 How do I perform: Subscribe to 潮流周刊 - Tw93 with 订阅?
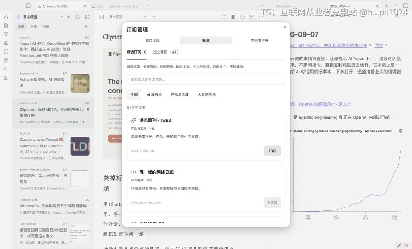[272, 151]
